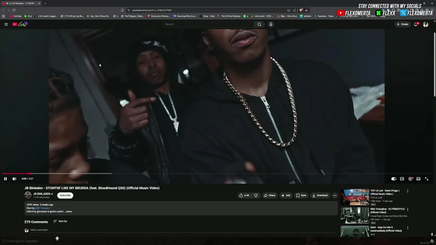Open more actions ellipsis under video
This screenshot has width=436, height=245.
(335, 195)
